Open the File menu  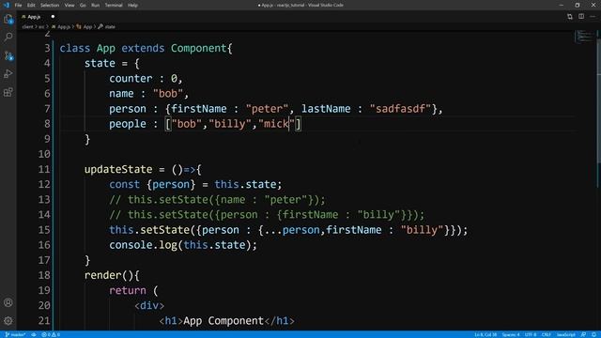[18, 5]
